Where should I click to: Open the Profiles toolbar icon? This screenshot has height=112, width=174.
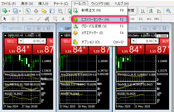tap(15, 11)
